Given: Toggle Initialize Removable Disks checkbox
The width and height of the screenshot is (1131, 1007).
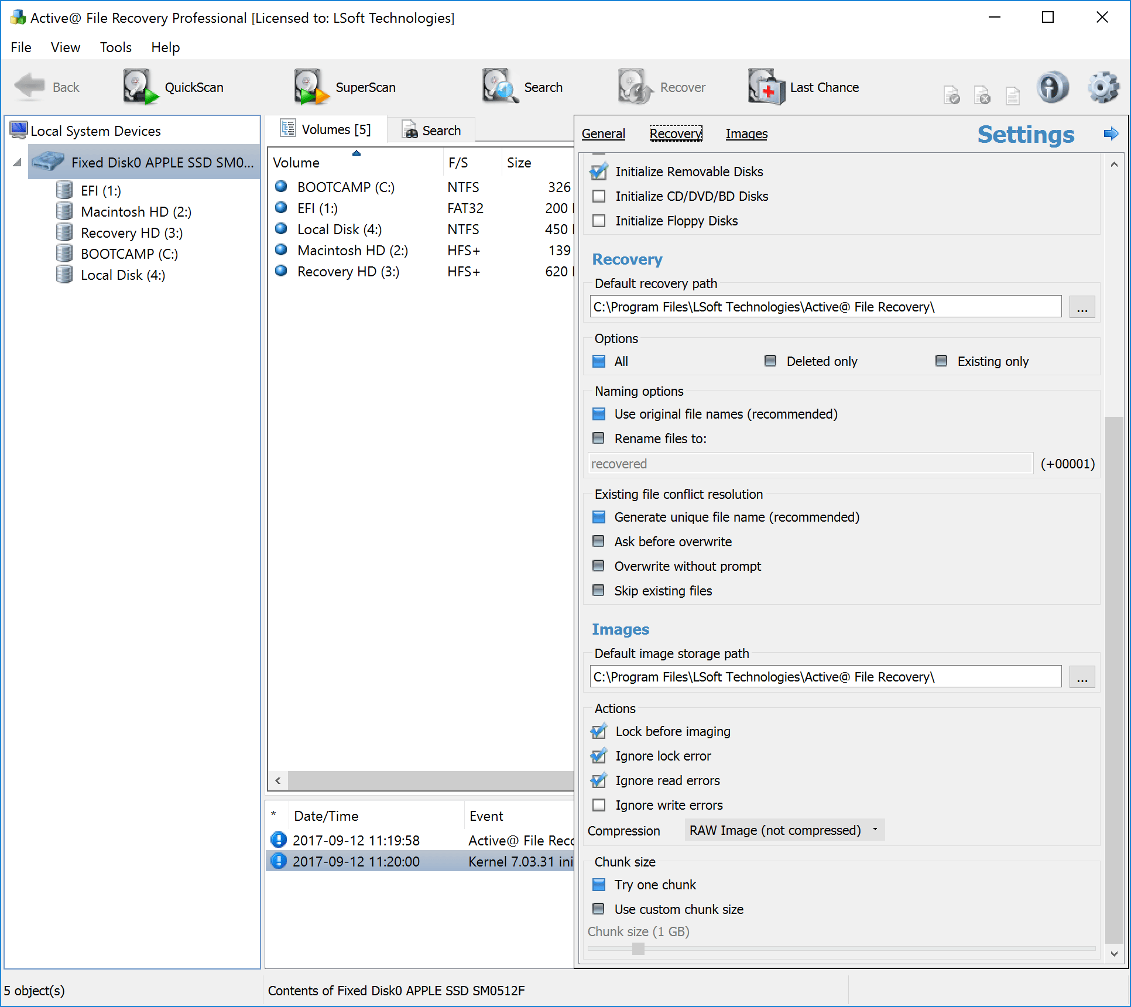Looking at the screenshot, I should pos(599,171).
